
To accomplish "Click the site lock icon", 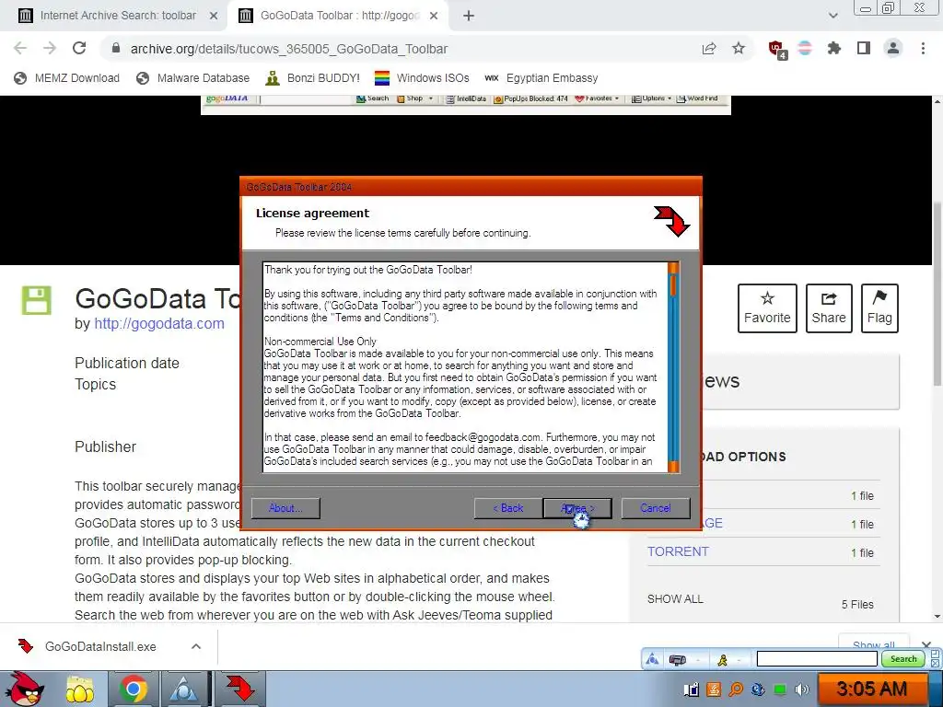I will 116,49.
